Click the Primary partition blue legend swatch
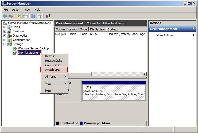 [81, 123]
